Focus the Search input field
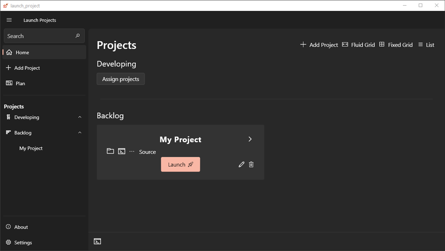The image size is (445, 251). point(38,36)
